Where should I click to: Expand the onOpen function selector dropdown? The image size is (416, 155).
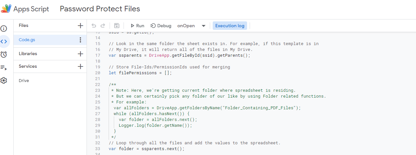click(x=204, y=26)
